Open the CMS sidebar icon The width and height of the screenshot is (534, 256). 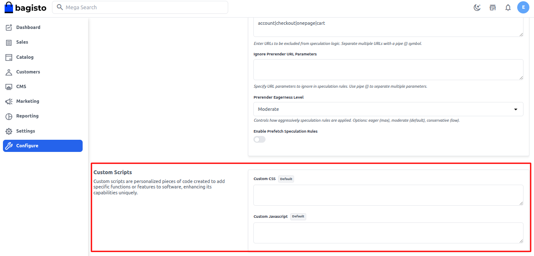[9, 86]
